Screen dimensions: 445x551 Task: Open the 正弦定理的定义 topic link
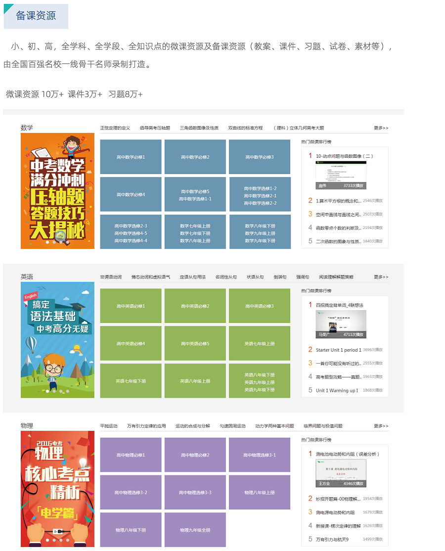[x=115, y=128]
